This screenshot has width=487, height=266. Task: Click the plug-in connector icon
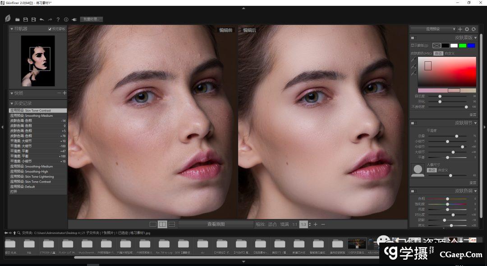pyautogui.click(x=74, y=19)
